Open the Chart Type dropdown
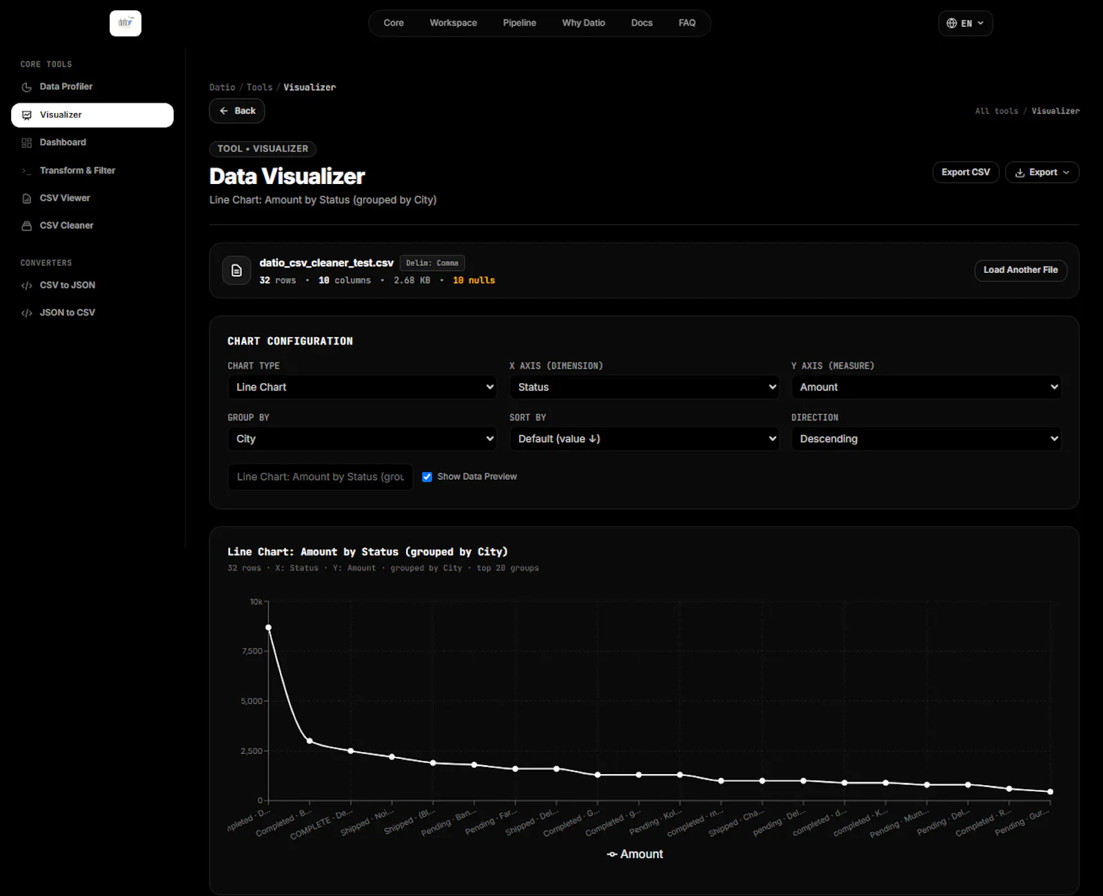The width and height of the screenshot is (1103, 896). (362, 387)
